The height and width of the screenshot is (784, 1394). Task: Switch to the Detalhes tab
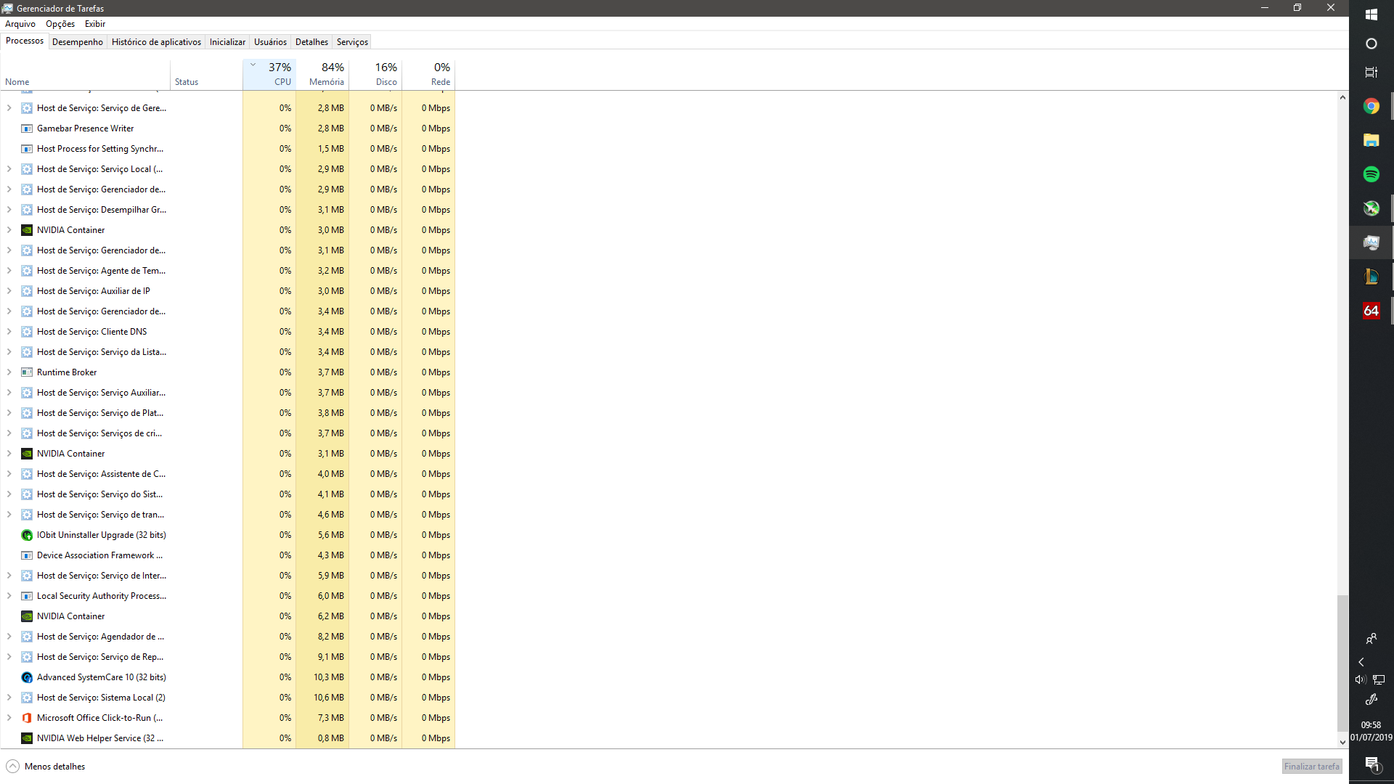click(x=311, y=42)
